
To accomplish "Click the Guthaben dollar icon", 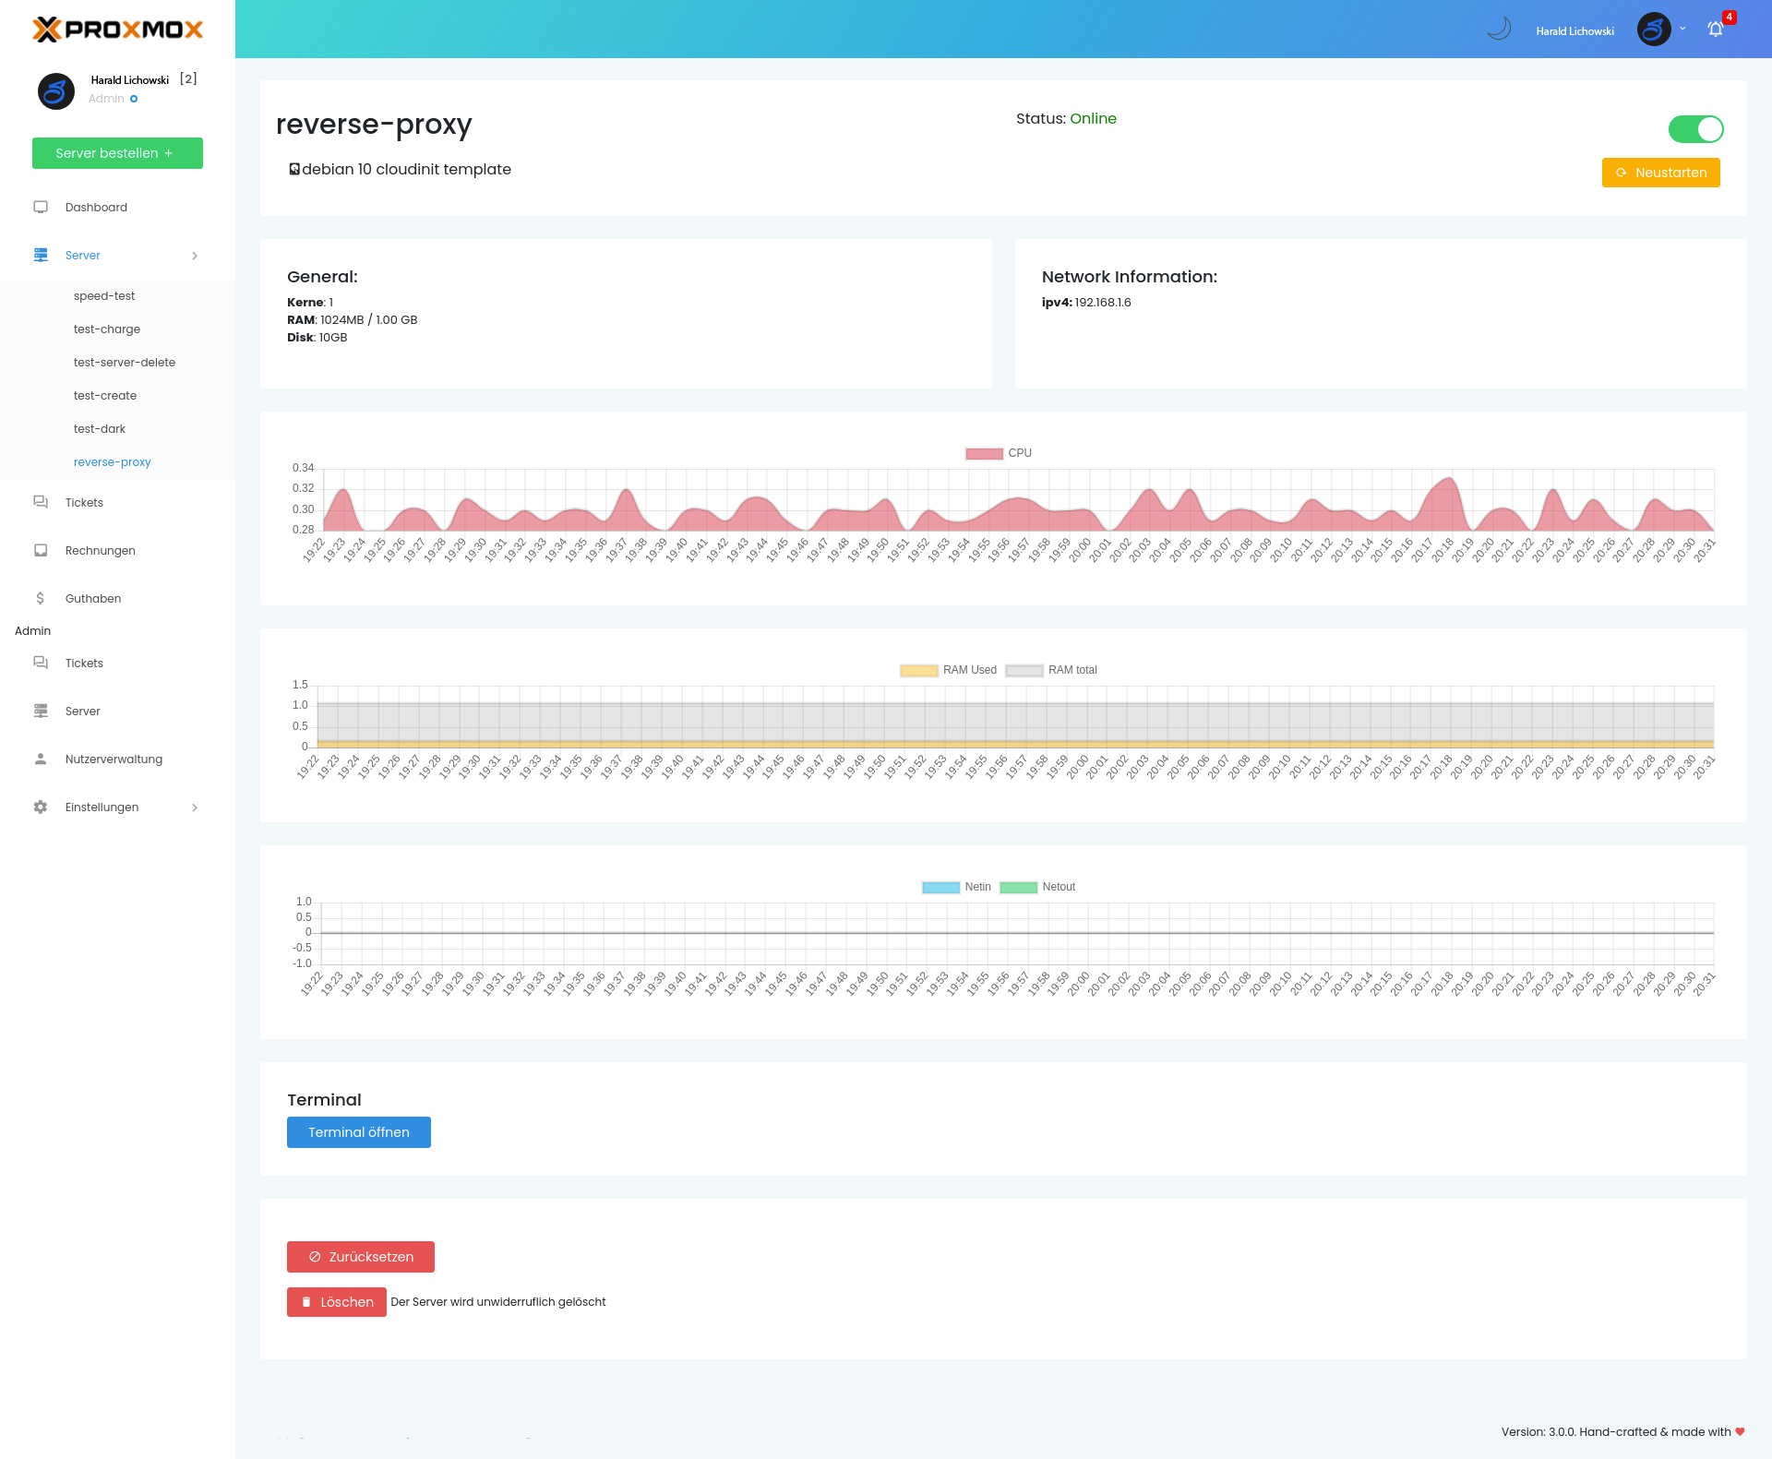I will click(x=41, y=598).
